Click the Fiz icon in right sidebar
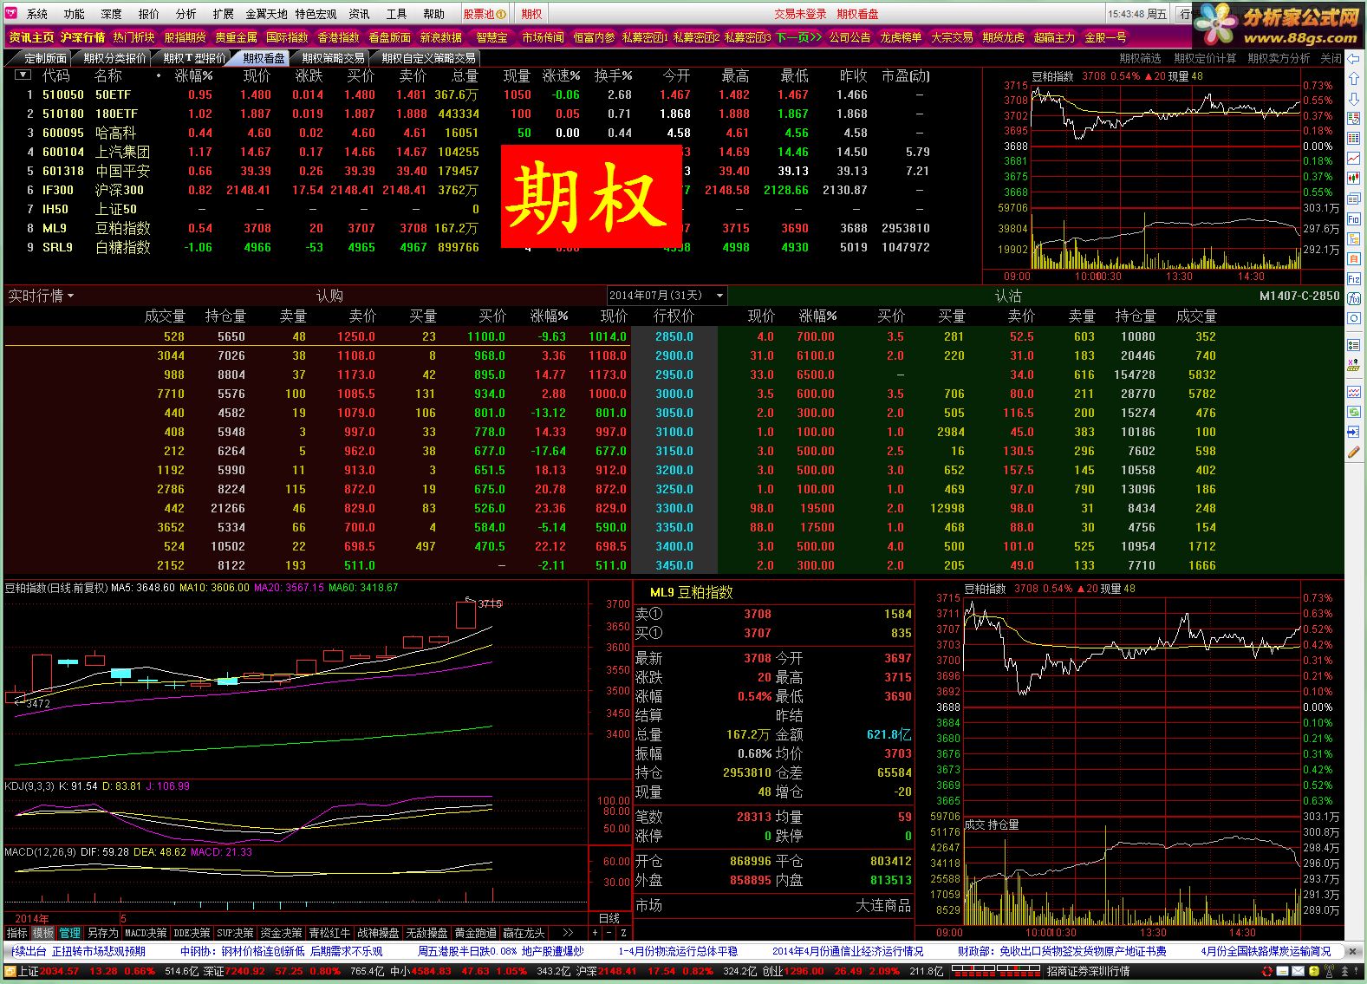The height and width of the screenshot is (984, 1367). tap(1354, 278)
